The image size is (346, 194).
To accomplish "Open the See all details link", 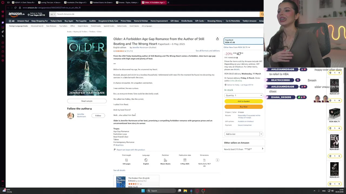I will click(x=119, y=170).
